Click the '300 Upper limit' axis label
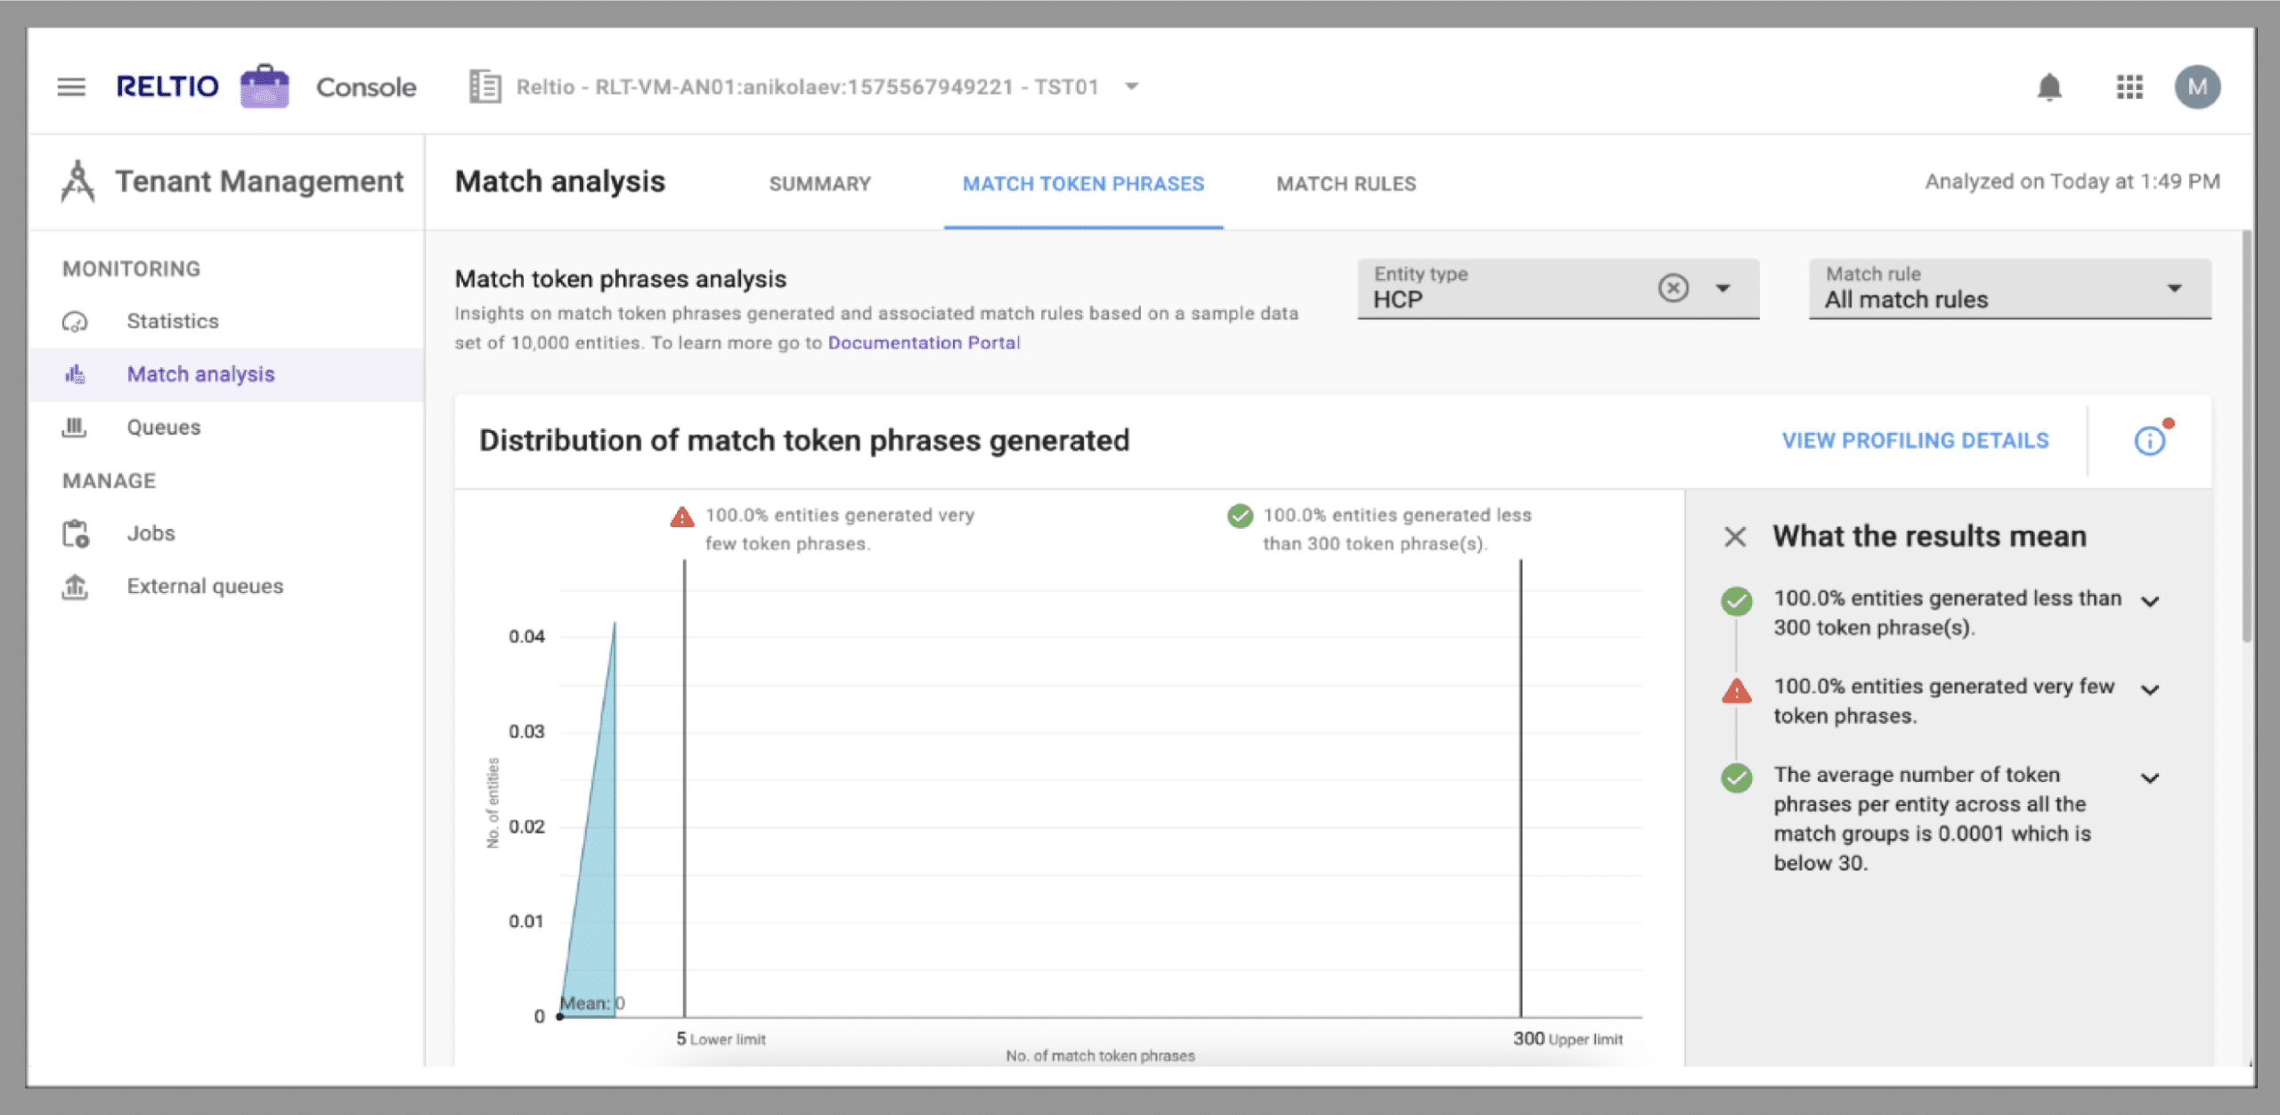Image resolution: width=2280 pixels, height=1115 pixels. pos(1567,1038)
